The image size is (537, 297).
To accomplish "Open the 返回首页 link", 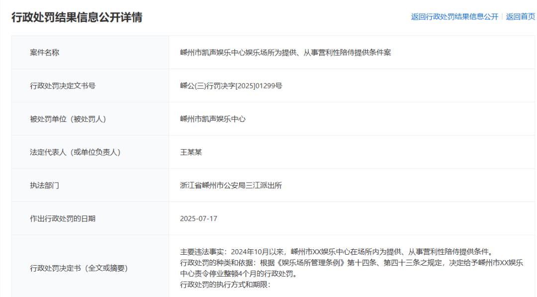I will (520, 16).
